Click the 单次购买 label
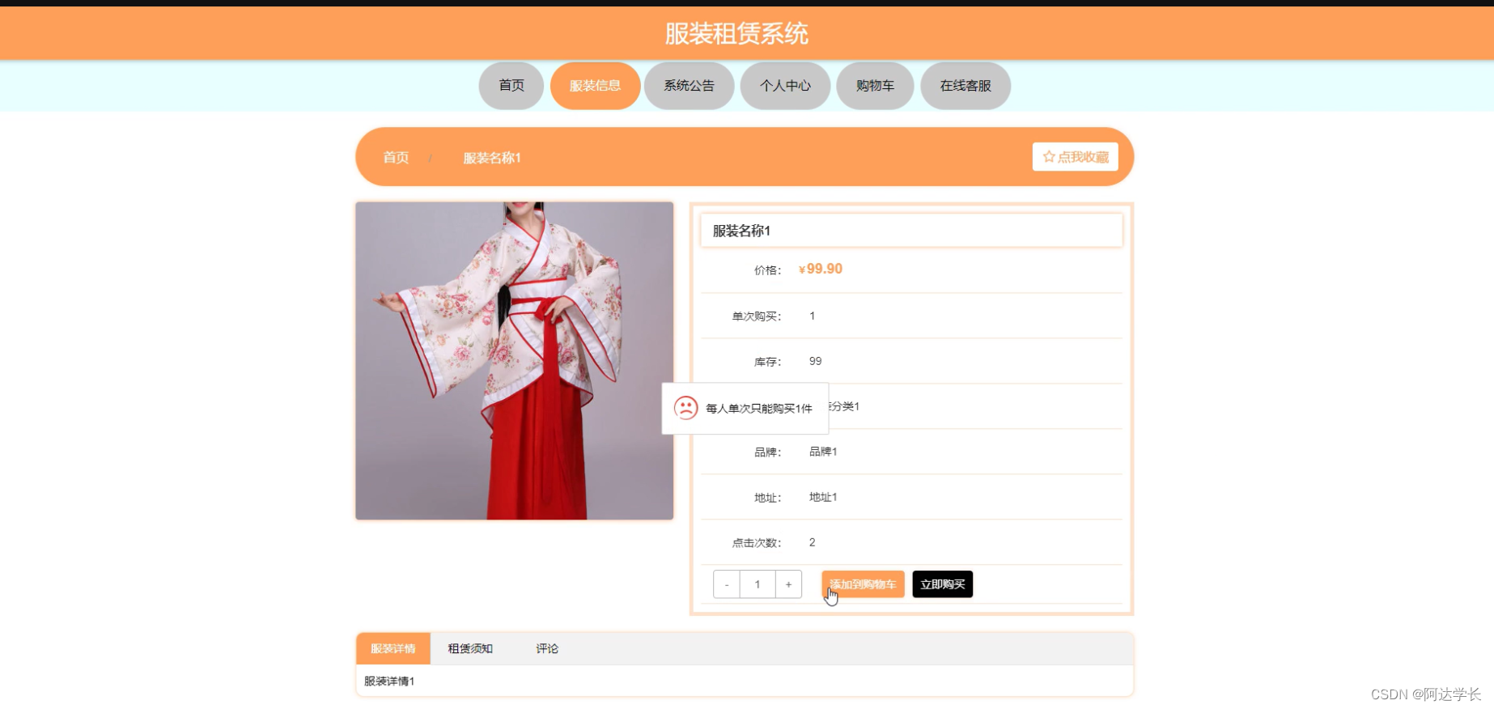1494x709 pixels. point(757,316)
